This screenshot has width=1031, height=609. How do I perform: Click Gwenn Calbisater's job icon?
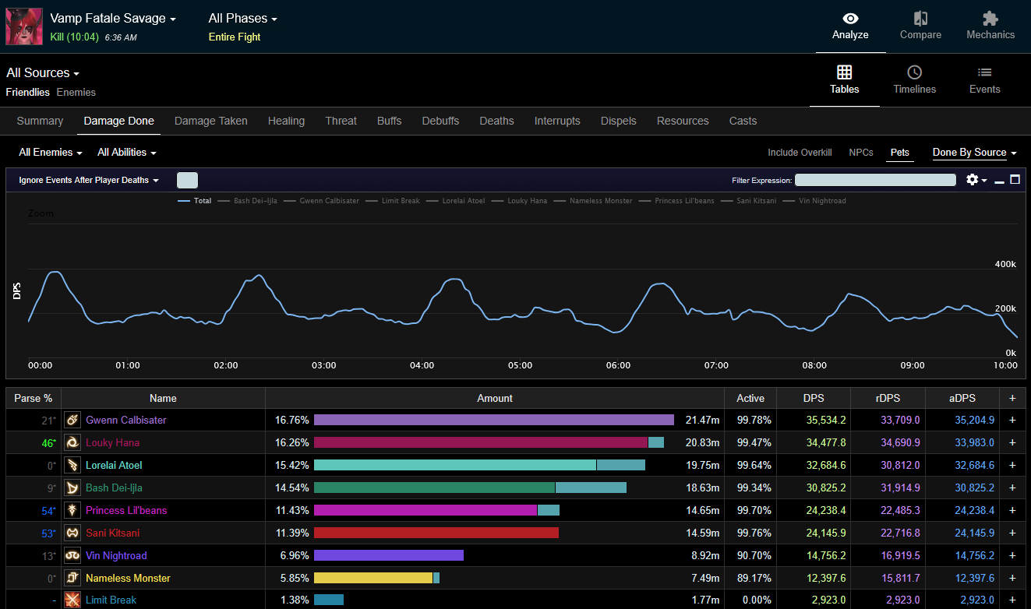[73, 421]
